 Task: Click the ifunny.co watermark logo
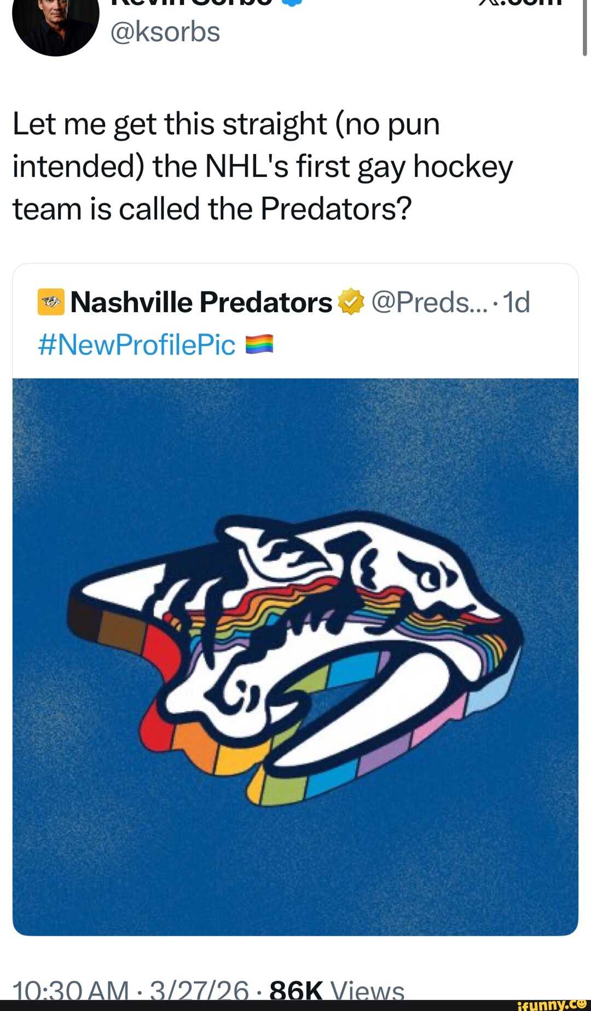[x=551, y=1004]
